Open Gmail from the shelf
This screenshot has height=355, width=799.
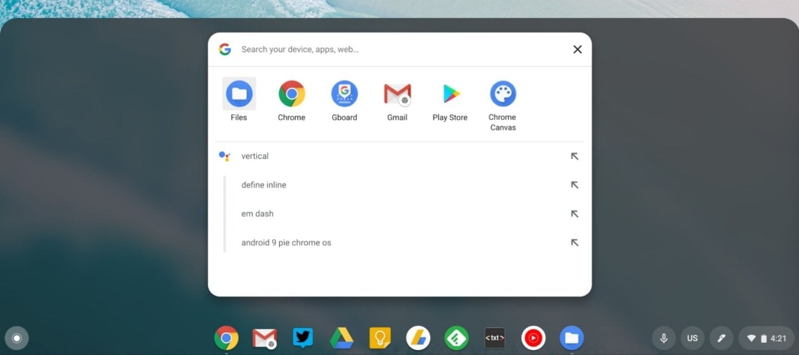(x=264, y=338)
